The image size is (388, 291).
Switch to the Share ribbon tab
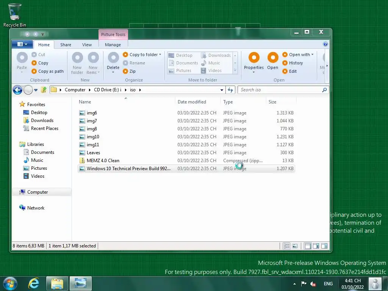click(66, 45)
